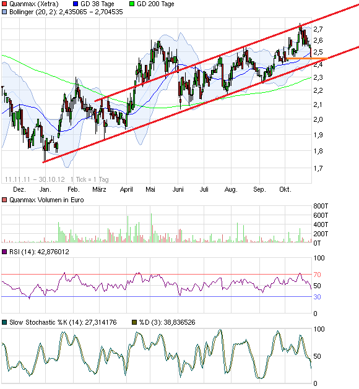This screenshot has width=359, height=389.
Task: Click the 'Dez.' month axis label
Action: (19, 189)
